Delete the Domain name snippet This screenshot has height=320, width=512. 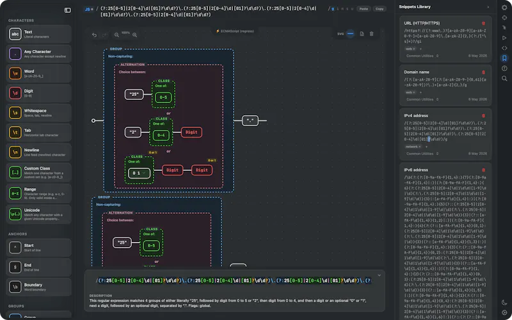point(484,72)
